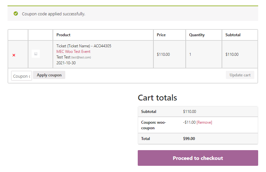Click the Update cart button
This screenshot has height=172, width=266.
(x=240, y=75)
